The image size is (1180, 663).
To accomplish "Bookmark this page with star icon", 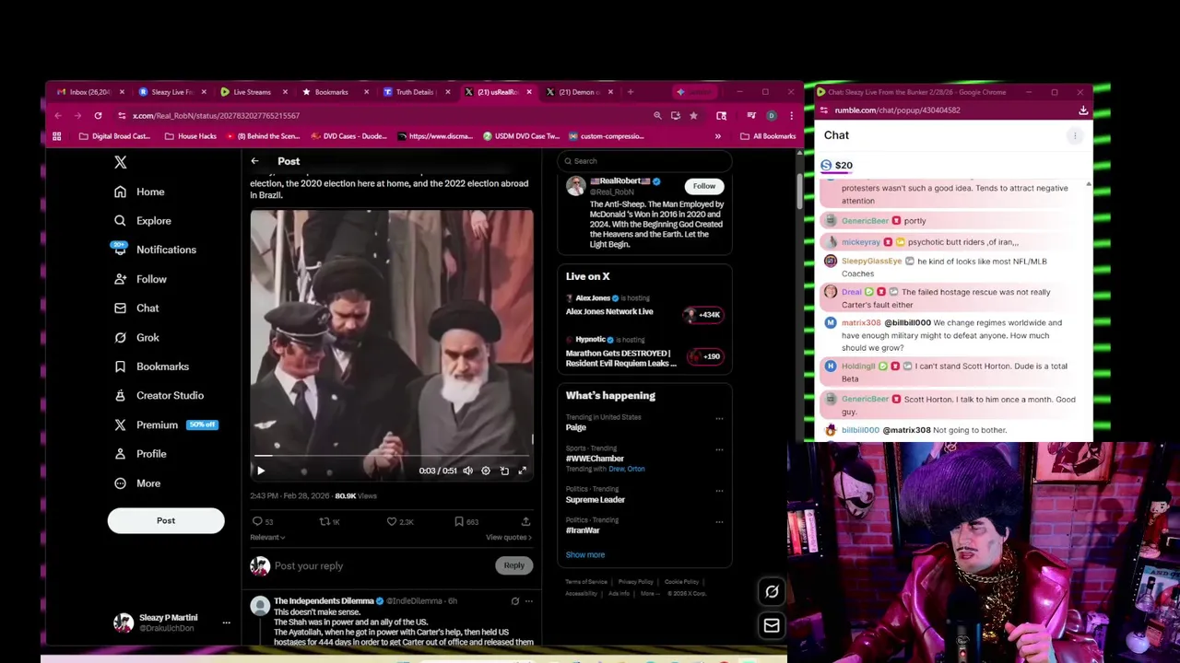I will 693,116.
